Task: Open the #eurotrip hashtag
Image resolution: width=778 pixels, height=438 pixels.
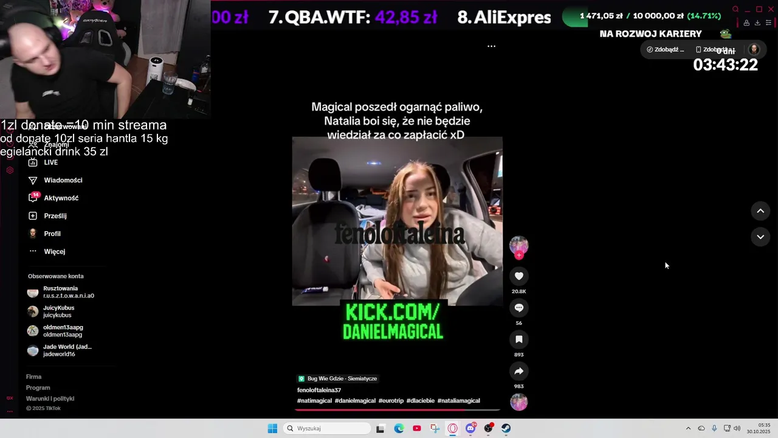Action: tap(391, 401)
